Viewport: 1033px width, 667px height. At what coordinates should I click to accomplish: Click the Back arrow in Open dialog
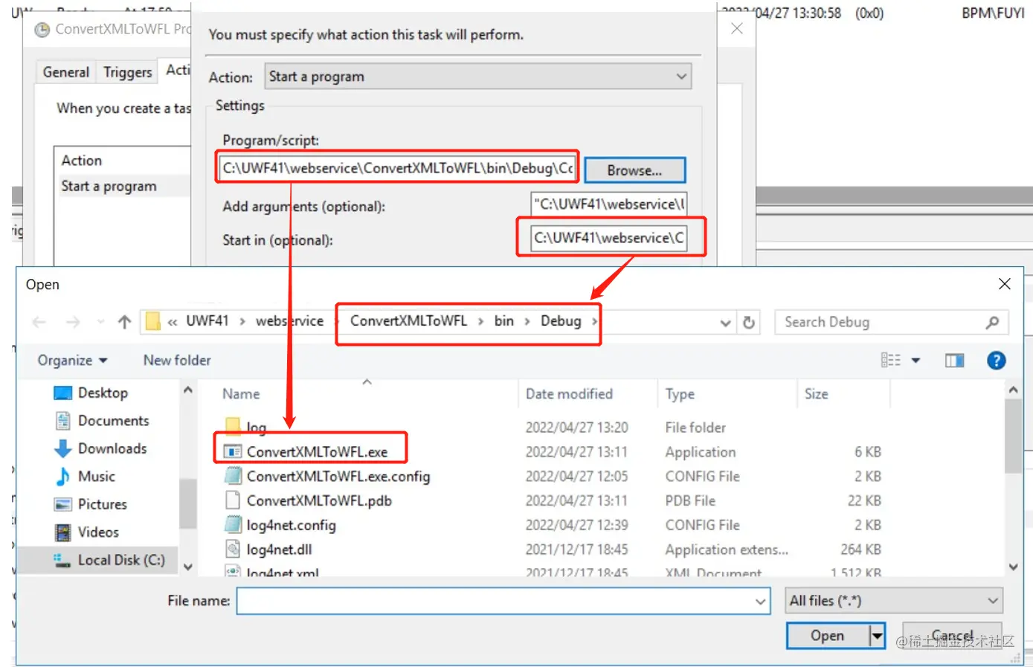[x=39, y=322]
